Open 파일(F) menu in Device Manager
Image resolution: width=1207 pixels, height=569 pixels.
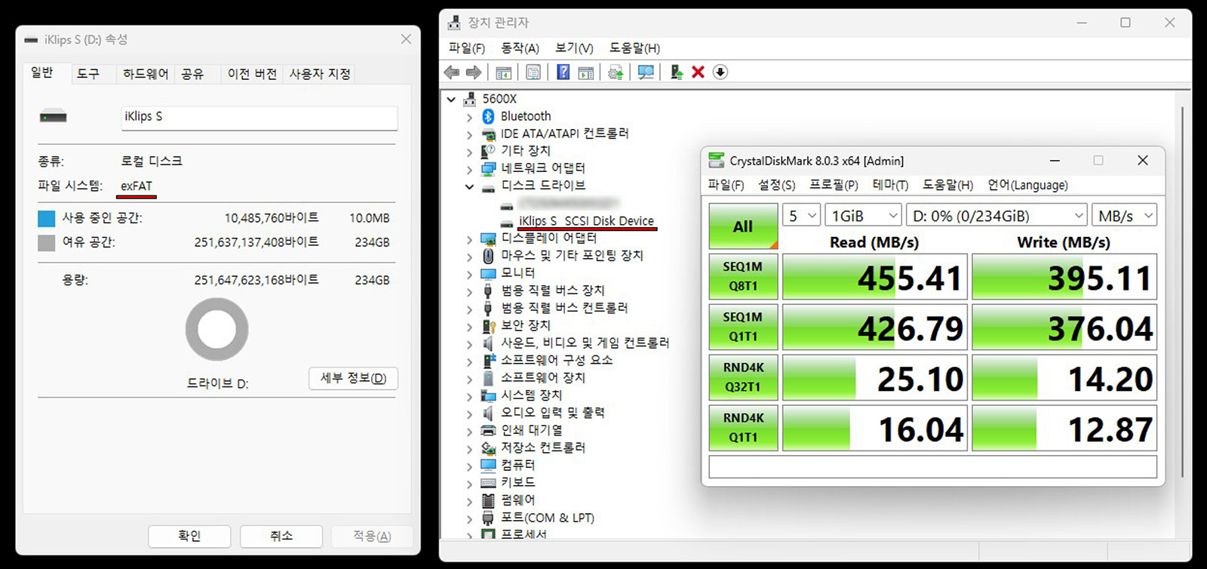pos(467,48)
